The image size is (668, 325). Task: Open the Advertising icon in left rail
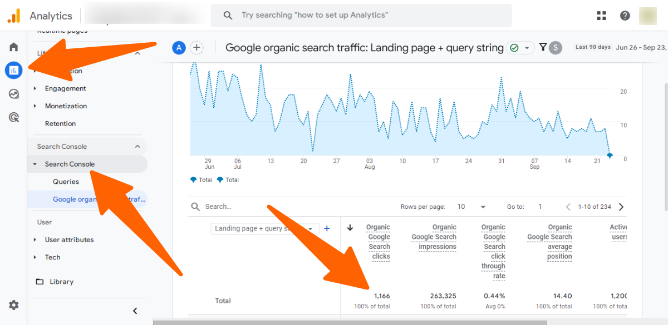click(x=14, y=117)
